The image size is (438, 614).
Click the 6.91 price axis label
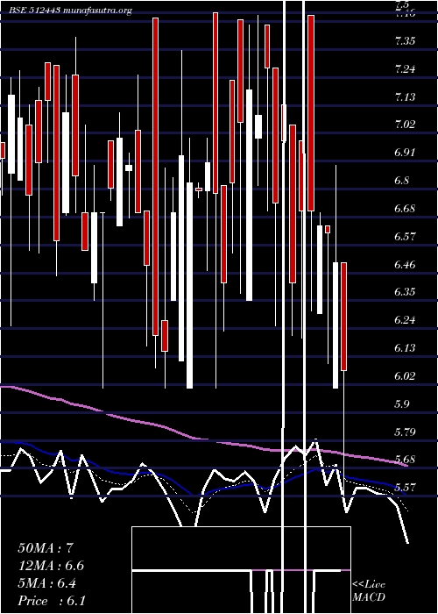tap(406, 153)
